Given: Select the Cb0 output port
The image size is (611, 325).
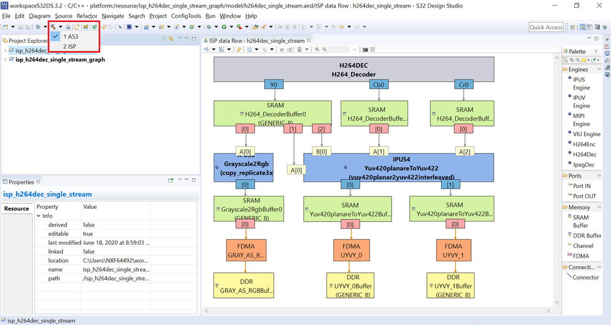Looking at the screenshot, I should point(379,84).
